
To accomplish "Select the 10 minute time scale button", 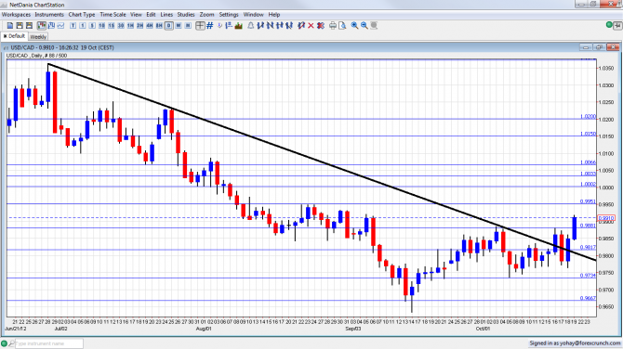I will tap(101, 25).
